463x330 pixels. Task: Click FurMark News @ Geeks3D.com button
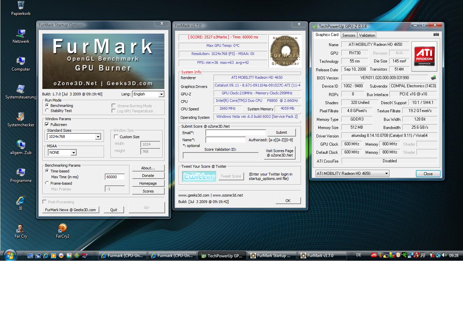[x=71, y=210]
